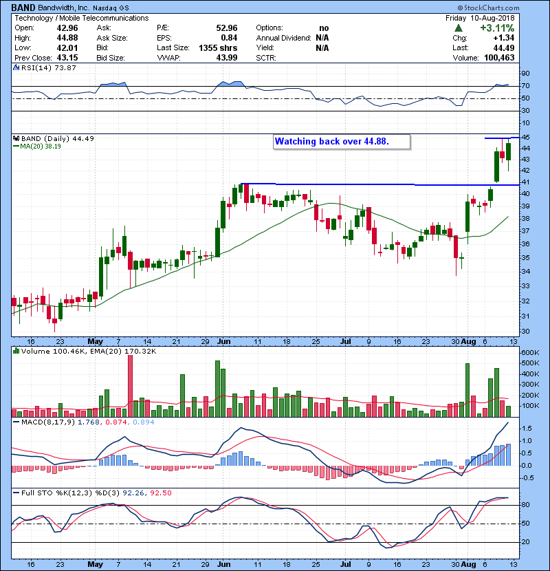
Task: Click the Volume legend bar icon
Action: tap(16, 351)
